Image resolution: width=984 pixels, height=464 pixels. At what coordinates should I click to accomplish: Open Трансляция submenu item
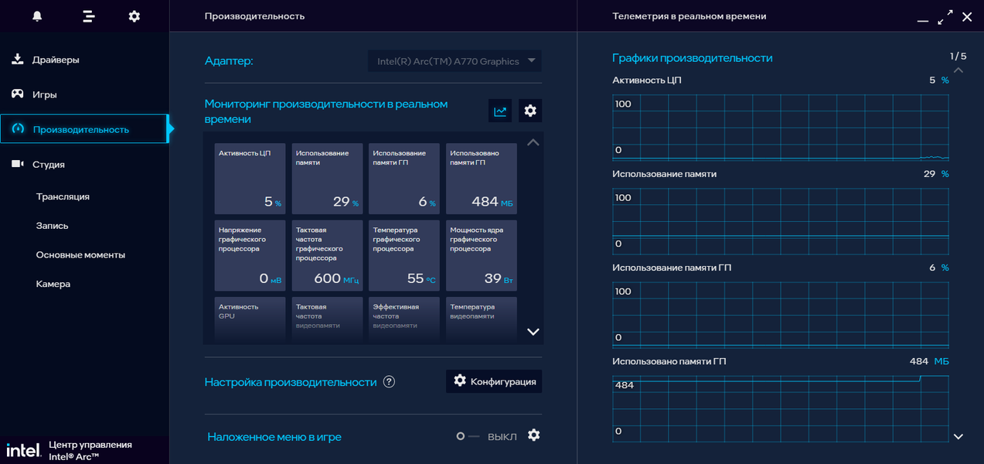63,196
